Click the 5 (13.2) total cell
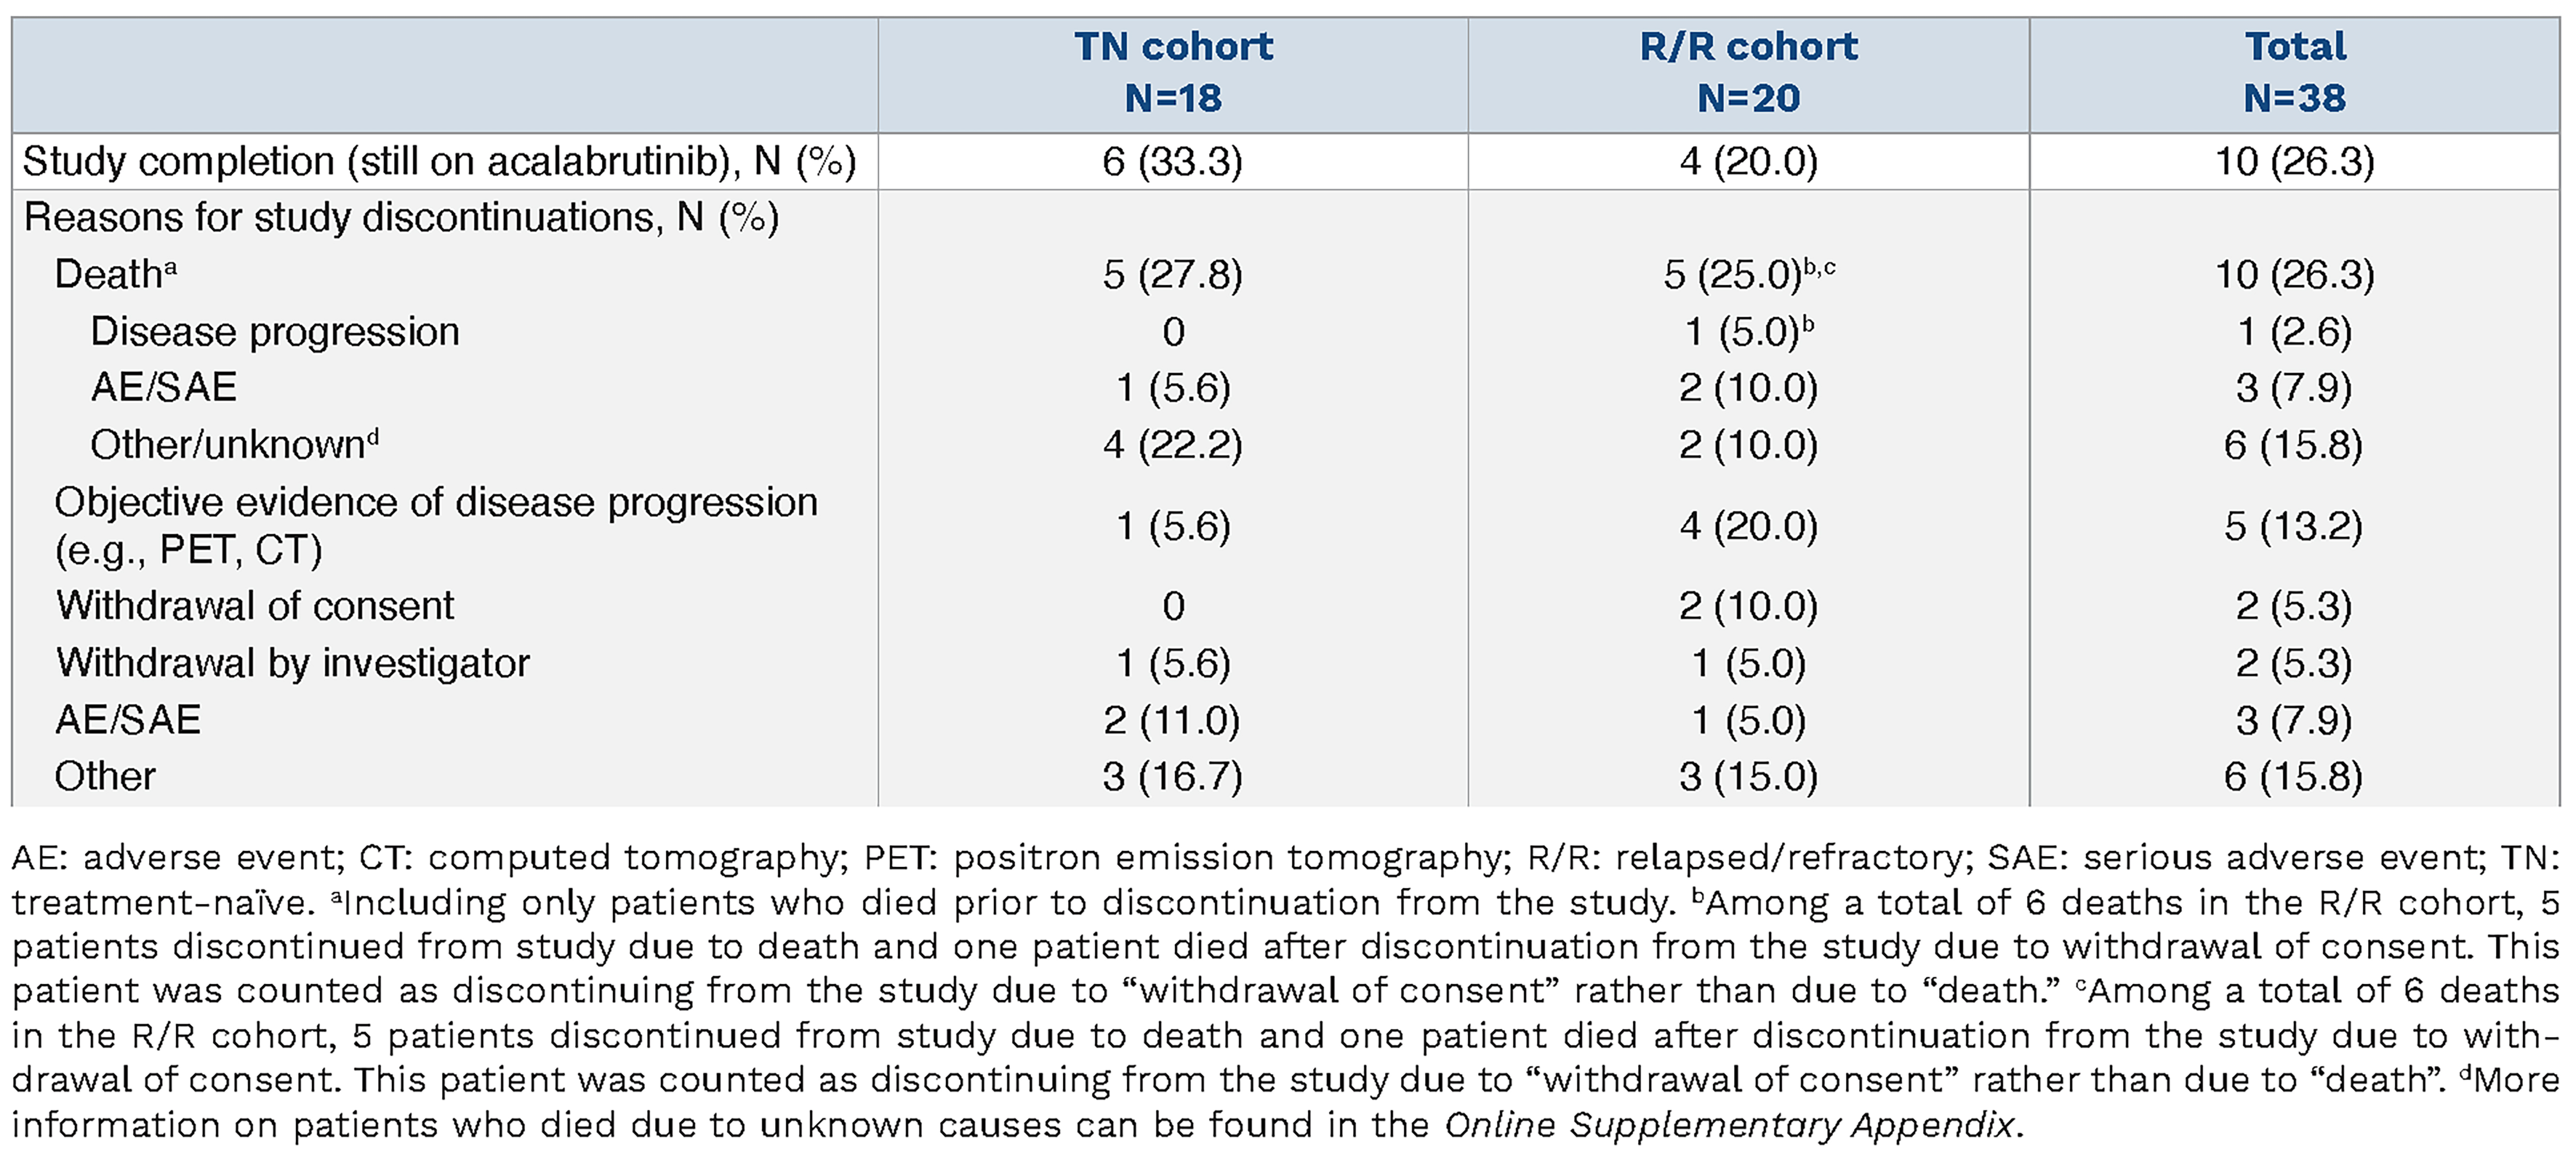 click(x=2293, y=526)
